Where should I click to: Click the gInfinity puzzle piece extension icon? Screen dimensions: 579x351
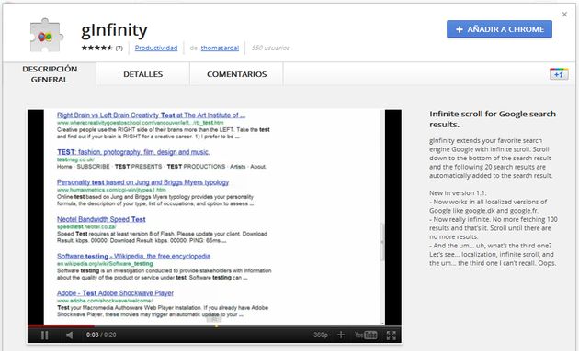coord(46,36)
